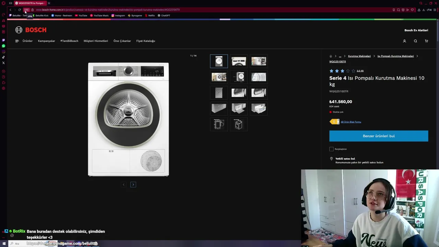Select drum interior thumbnail
The height and width of the screenshot is (247, 439).
click(x=259, y=77)
